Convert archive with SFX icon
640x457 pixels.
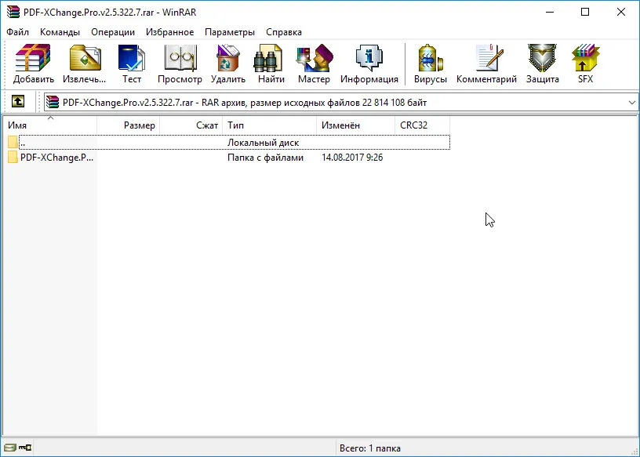[585, 63]
